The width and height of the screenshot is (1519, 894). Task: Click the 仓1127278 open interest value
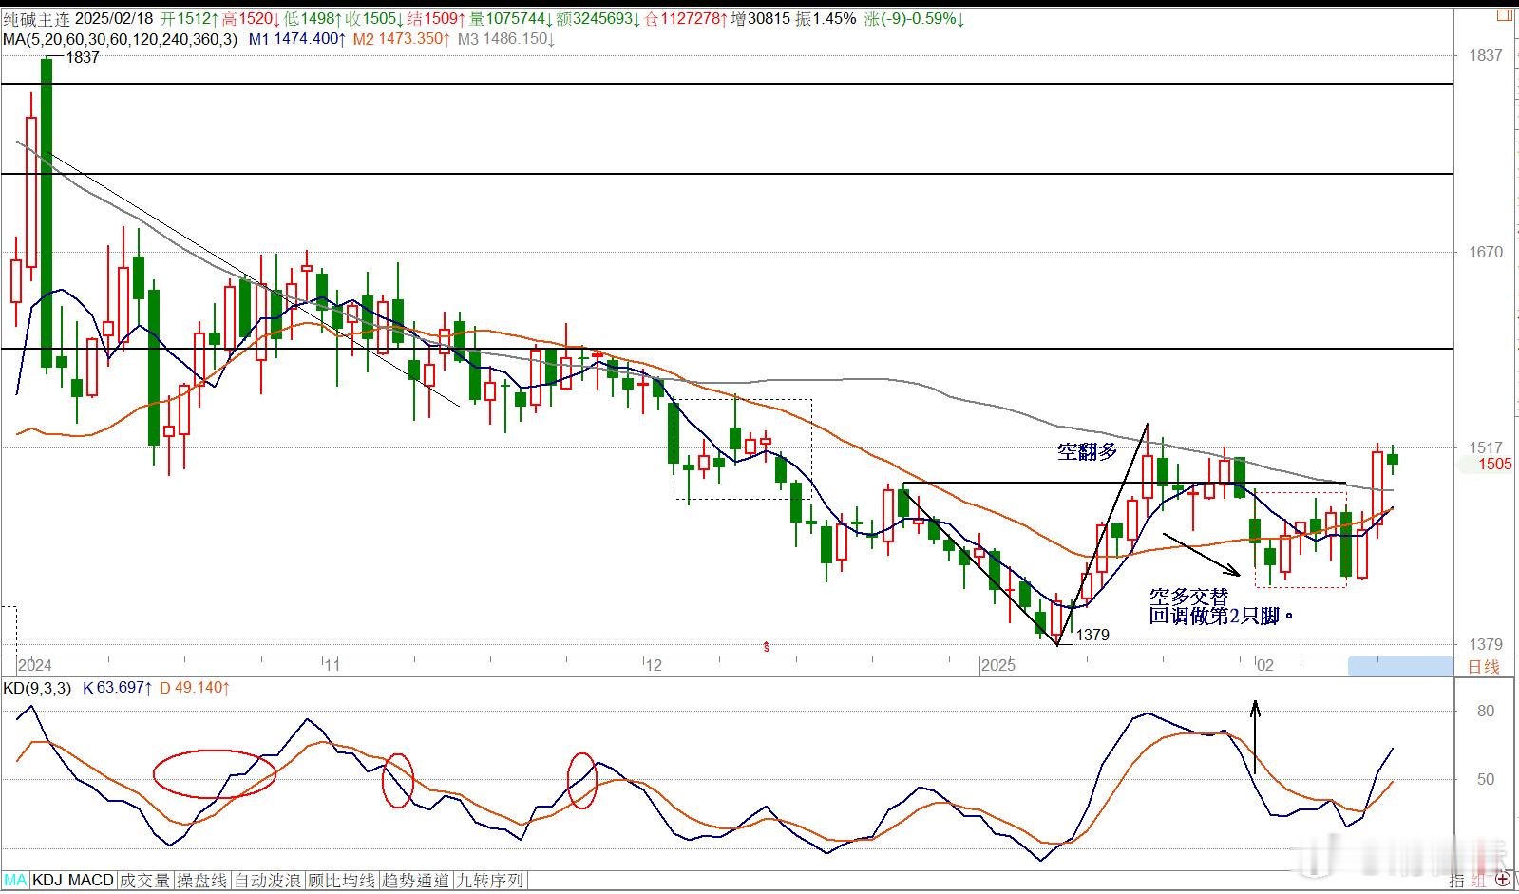(x=686, y=18)
